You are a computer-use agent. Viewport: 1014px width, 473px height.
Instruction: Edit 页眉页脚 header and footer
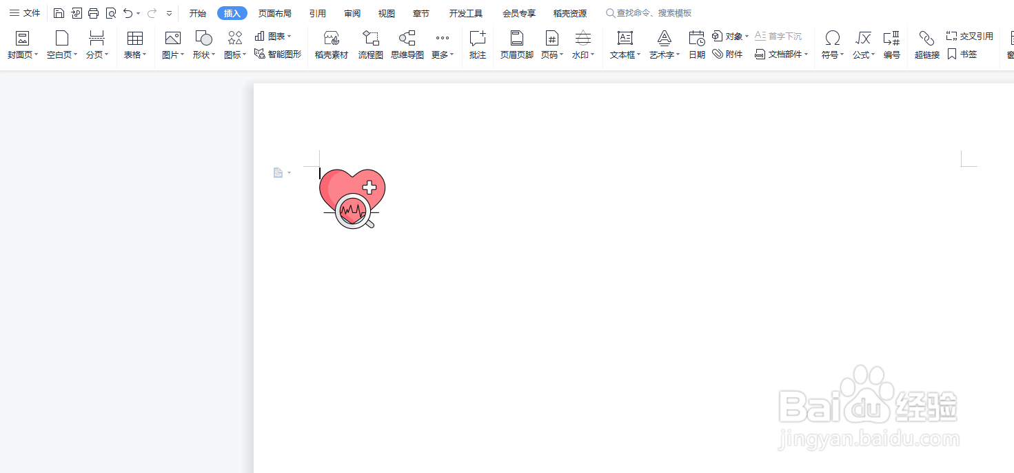pos(517,46)
